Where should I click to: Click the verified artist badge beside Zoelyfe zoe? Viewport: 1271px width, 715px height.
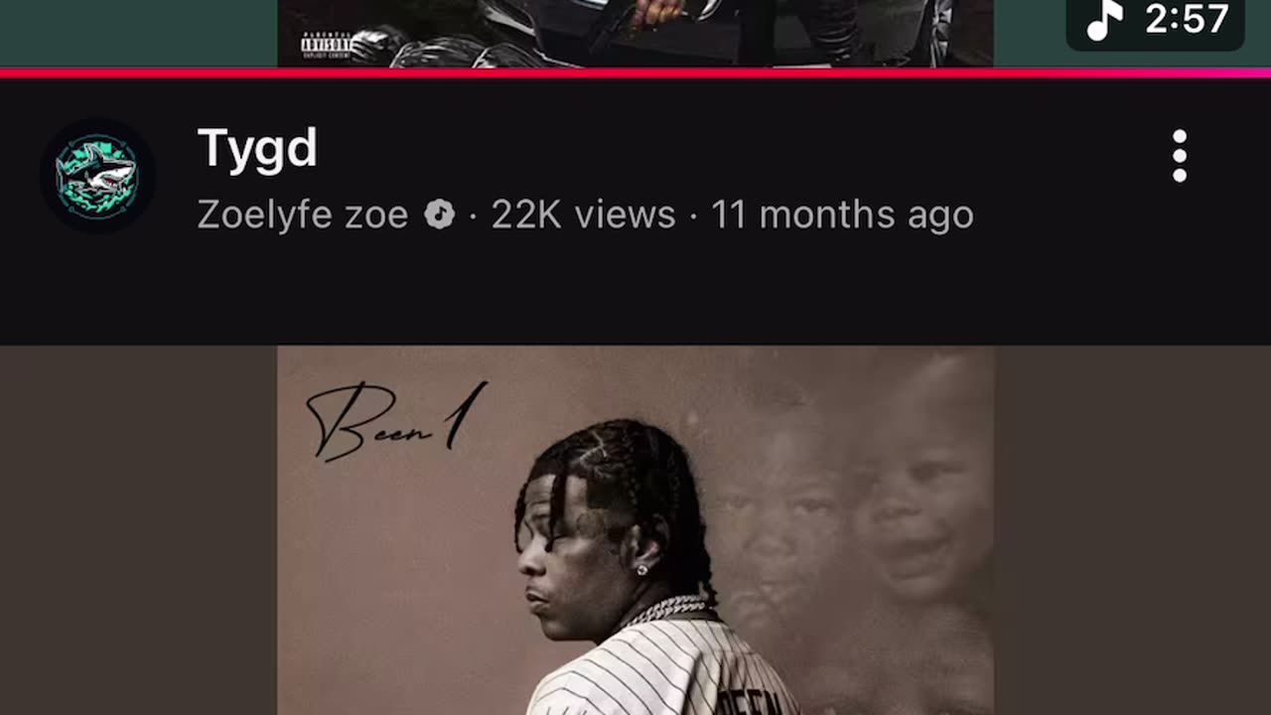point(439,214)
